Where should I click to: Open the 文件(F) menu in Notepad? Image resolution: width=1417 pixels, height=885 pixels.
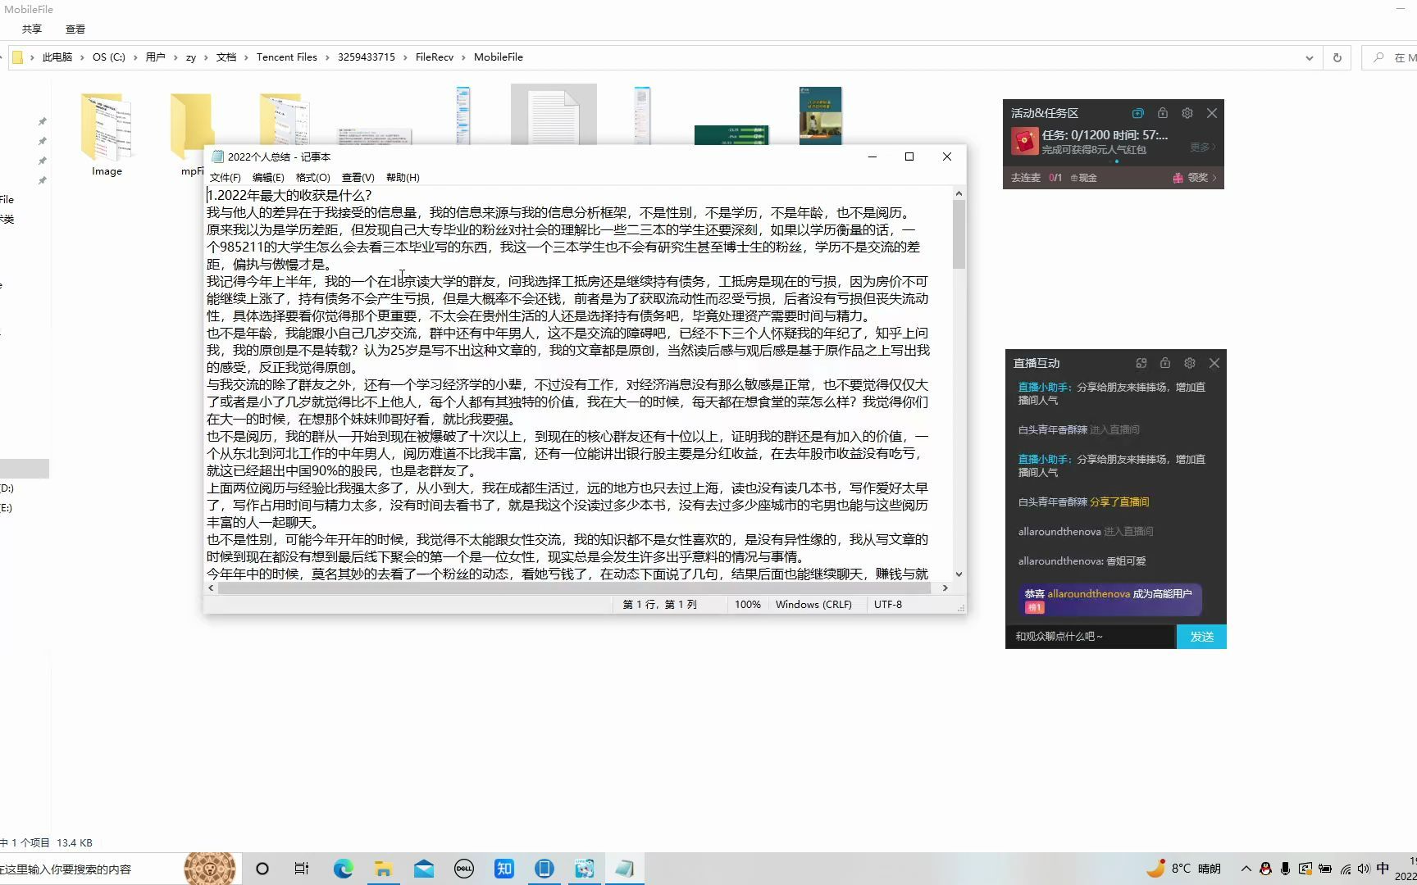point(226,177)
